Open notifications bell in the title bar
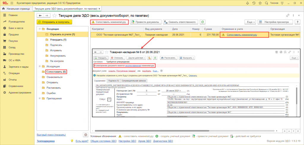 point(247,3)
